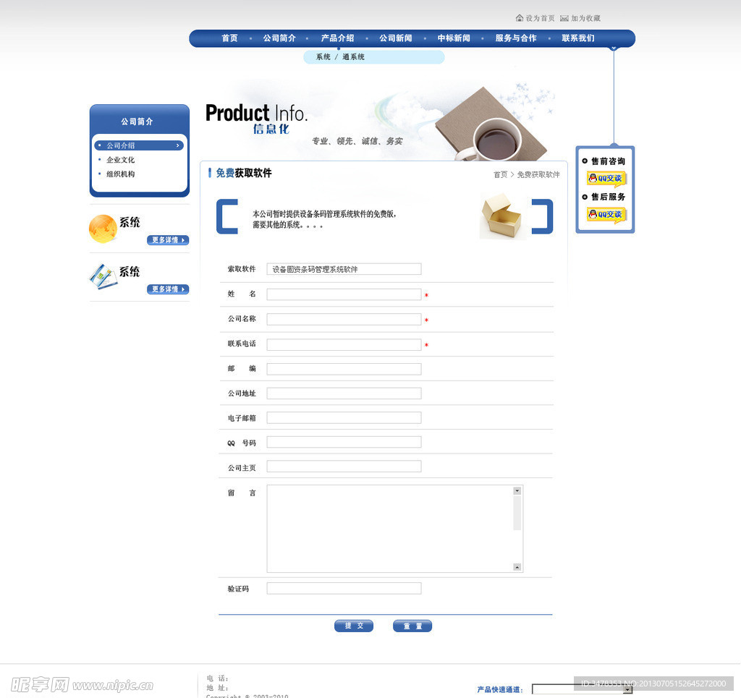
Task: Click the 提交 submit button
Action: 354,626
